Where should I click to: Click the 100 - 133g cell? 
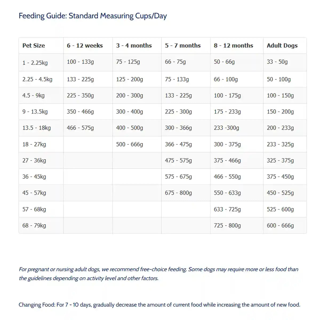80,62
